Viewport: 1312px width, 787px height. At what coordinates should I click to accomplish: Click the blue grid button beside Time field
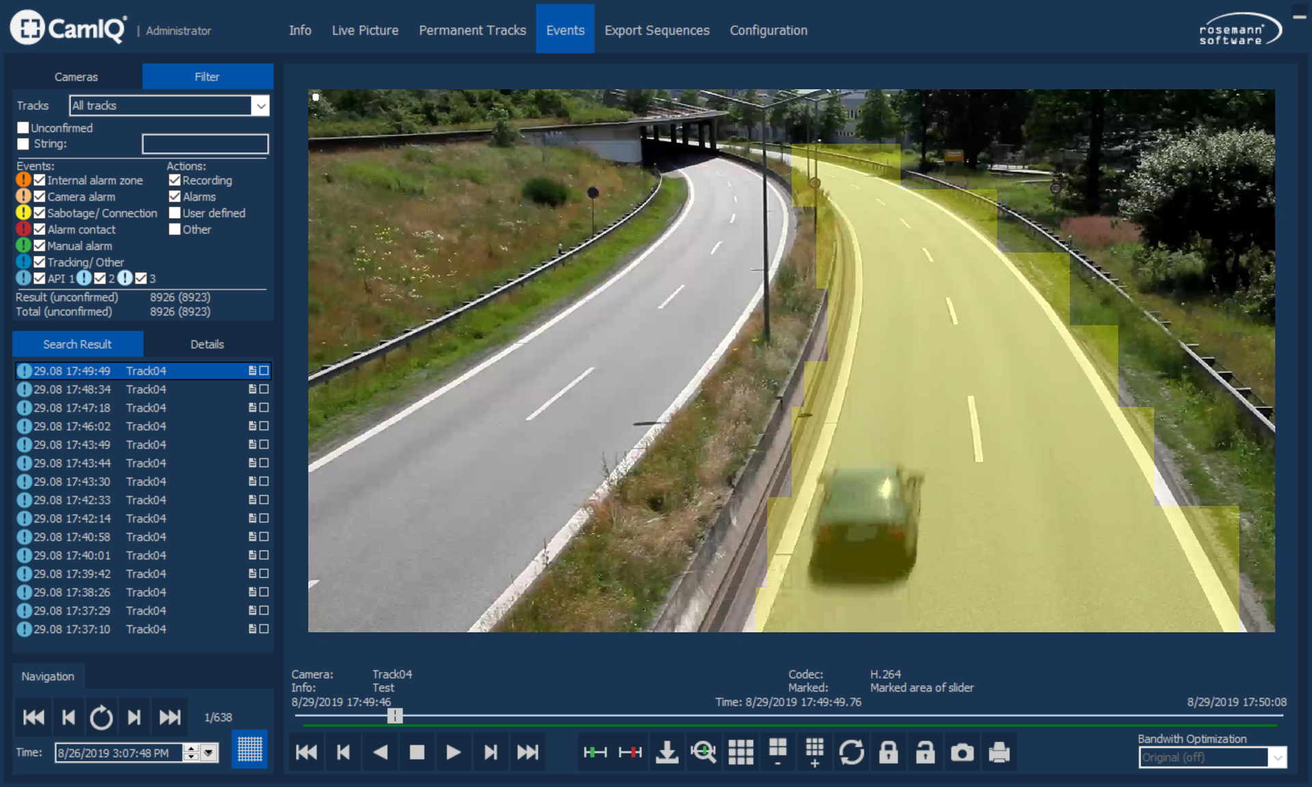point(249,750)
